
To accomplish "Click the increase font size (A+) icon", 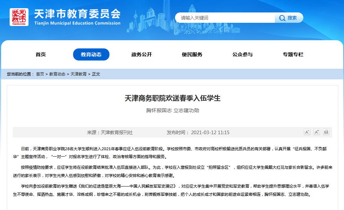I will point(317,132).
